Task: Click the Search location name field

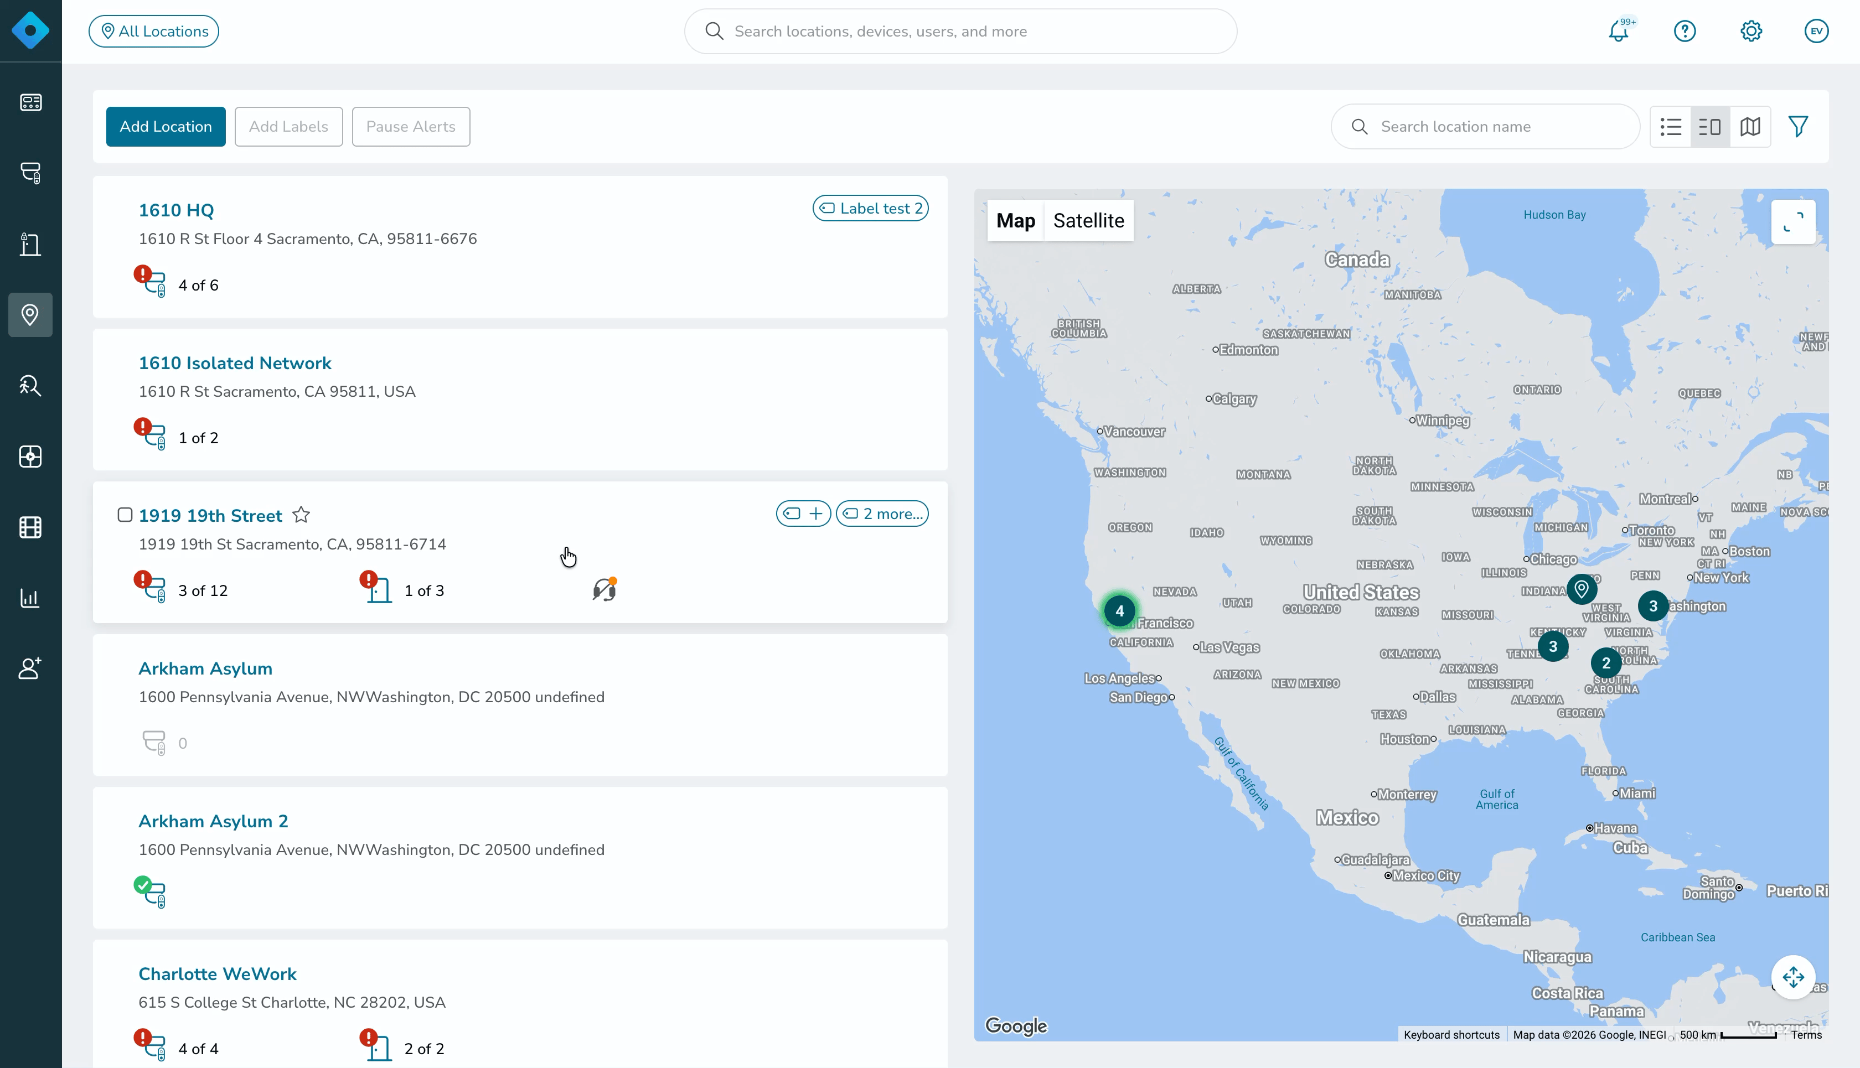Action: click(1485, 126)
